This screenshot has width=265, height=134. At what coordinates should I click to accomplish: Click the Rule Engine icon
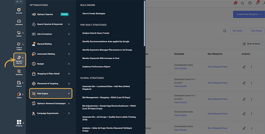click(x=34, y=93)
